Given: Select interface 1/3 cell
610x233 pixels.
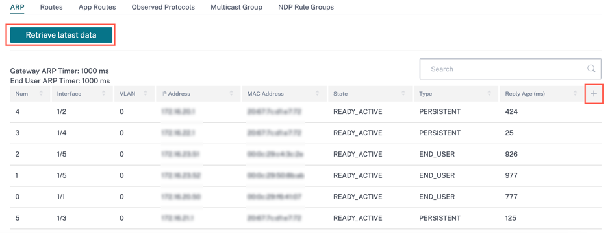Looking at the screenshot, I should click(x=62, y=218).
